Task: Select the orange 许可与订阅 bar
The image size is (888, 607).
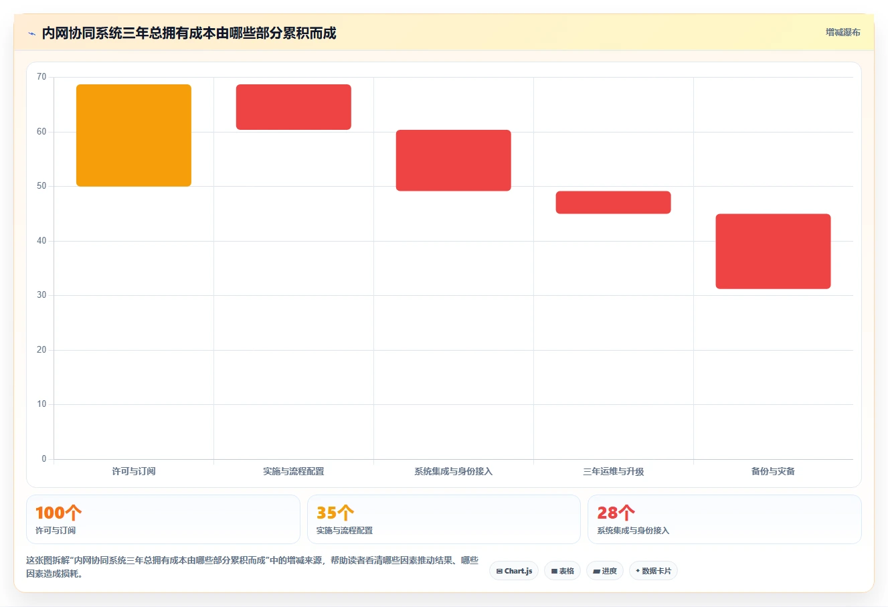Action: coord(134,135)
